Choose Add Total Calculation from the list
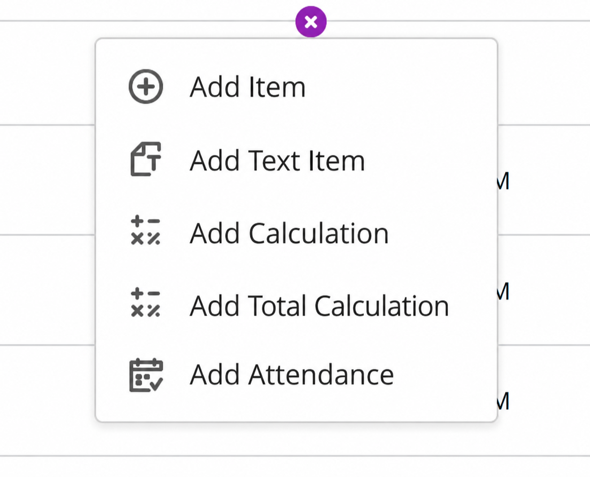 (296, 306)
